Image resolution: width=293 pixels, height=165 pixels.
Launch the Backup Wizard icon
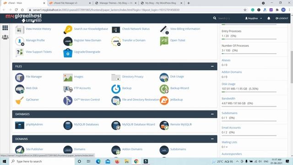[164, 89]
